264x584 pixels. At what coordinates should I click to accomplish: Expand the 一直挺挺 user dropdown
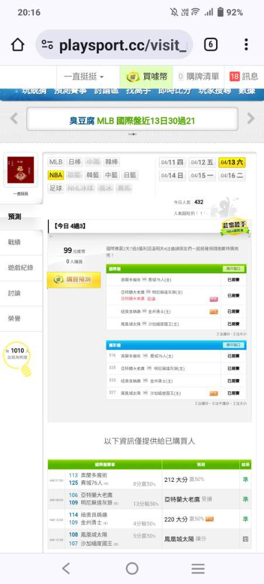coord(84,77)
